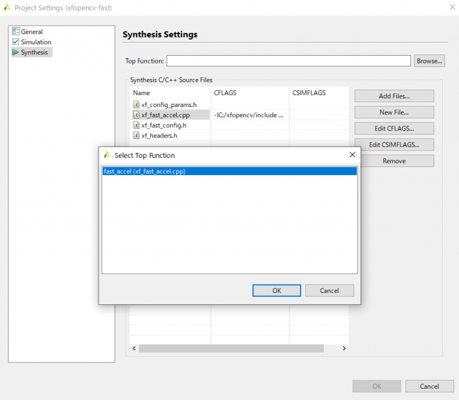Click the Project Settings title bar logo

[x=7, y=8]
